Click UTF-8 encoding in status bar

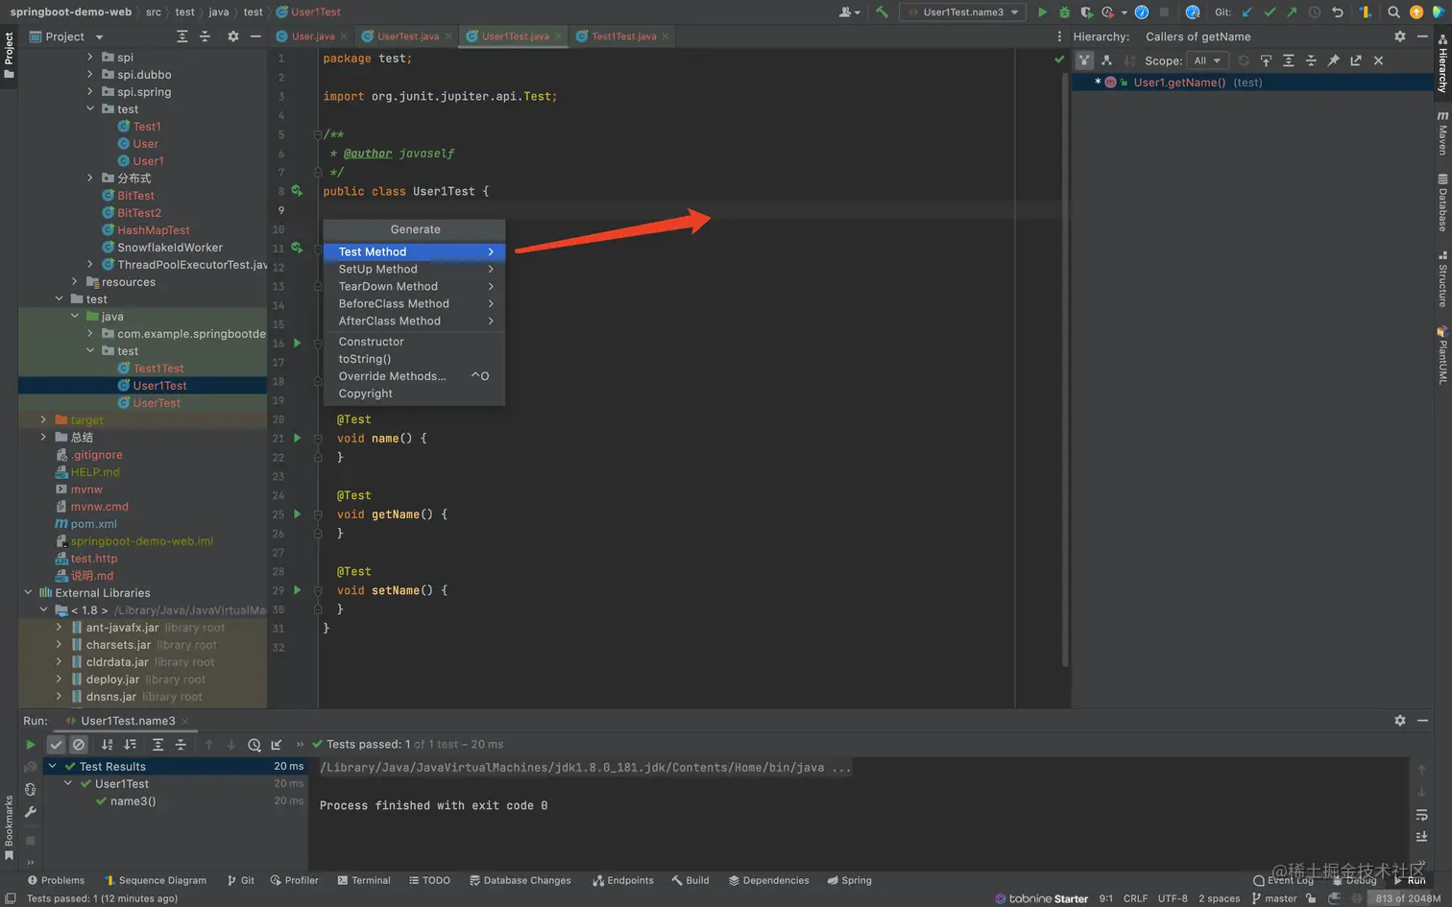coord(1173,898)
